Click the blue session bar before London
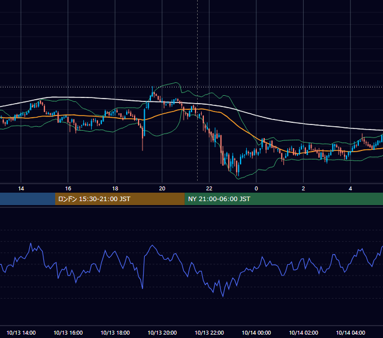 coord(28,199)
